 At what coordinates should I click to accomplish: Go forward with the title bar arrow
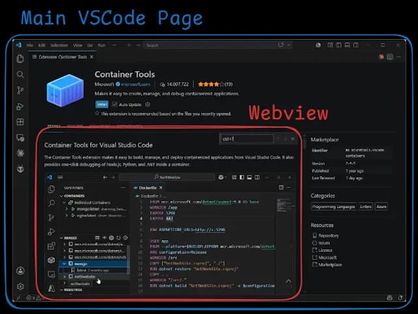pos(138,45)
